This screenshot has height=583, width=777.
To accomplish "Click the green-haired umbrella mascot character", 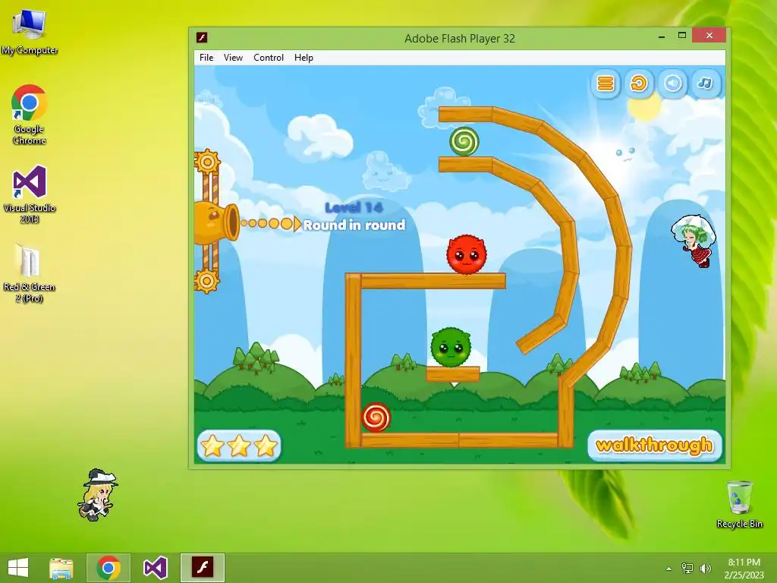I will pos(694,241).
